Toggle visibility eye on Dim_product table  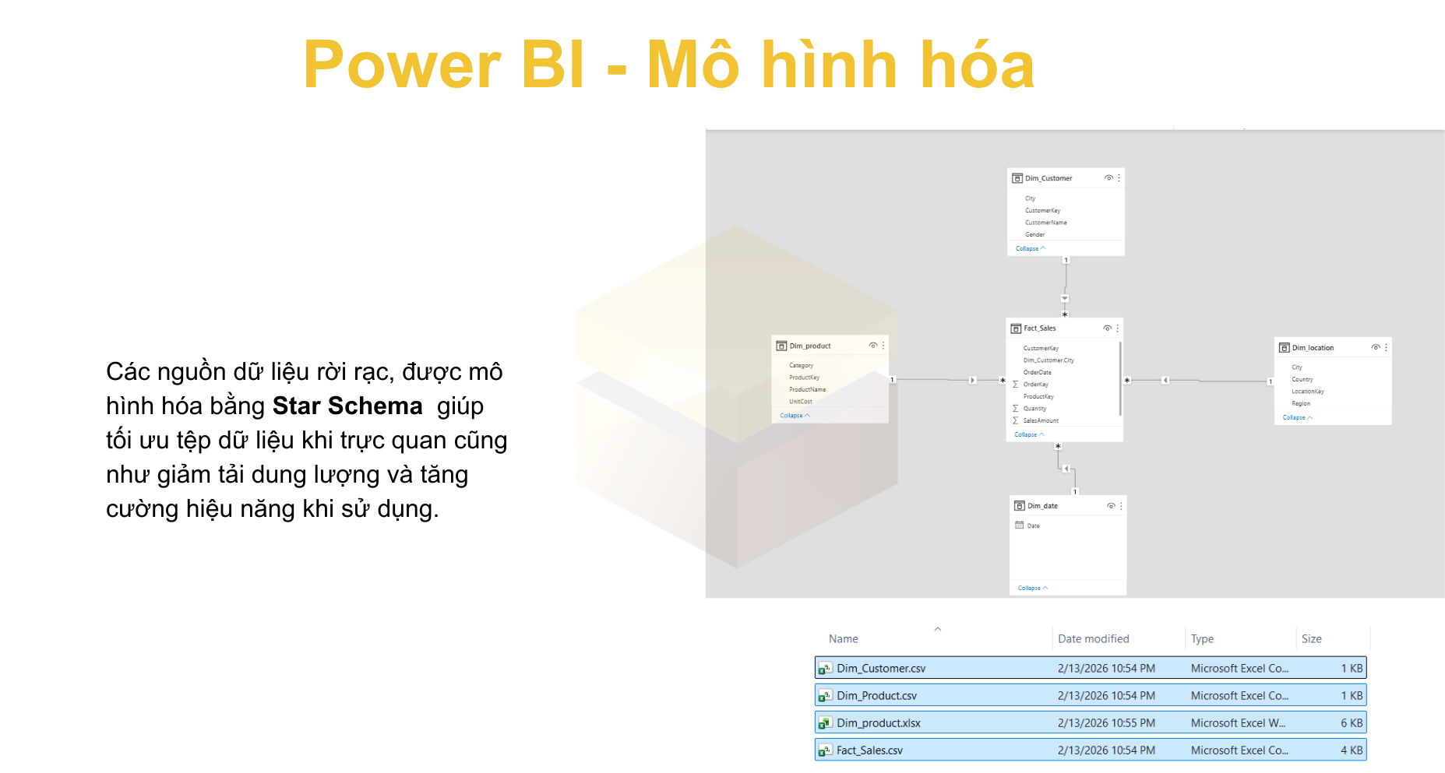click(872, 346)
